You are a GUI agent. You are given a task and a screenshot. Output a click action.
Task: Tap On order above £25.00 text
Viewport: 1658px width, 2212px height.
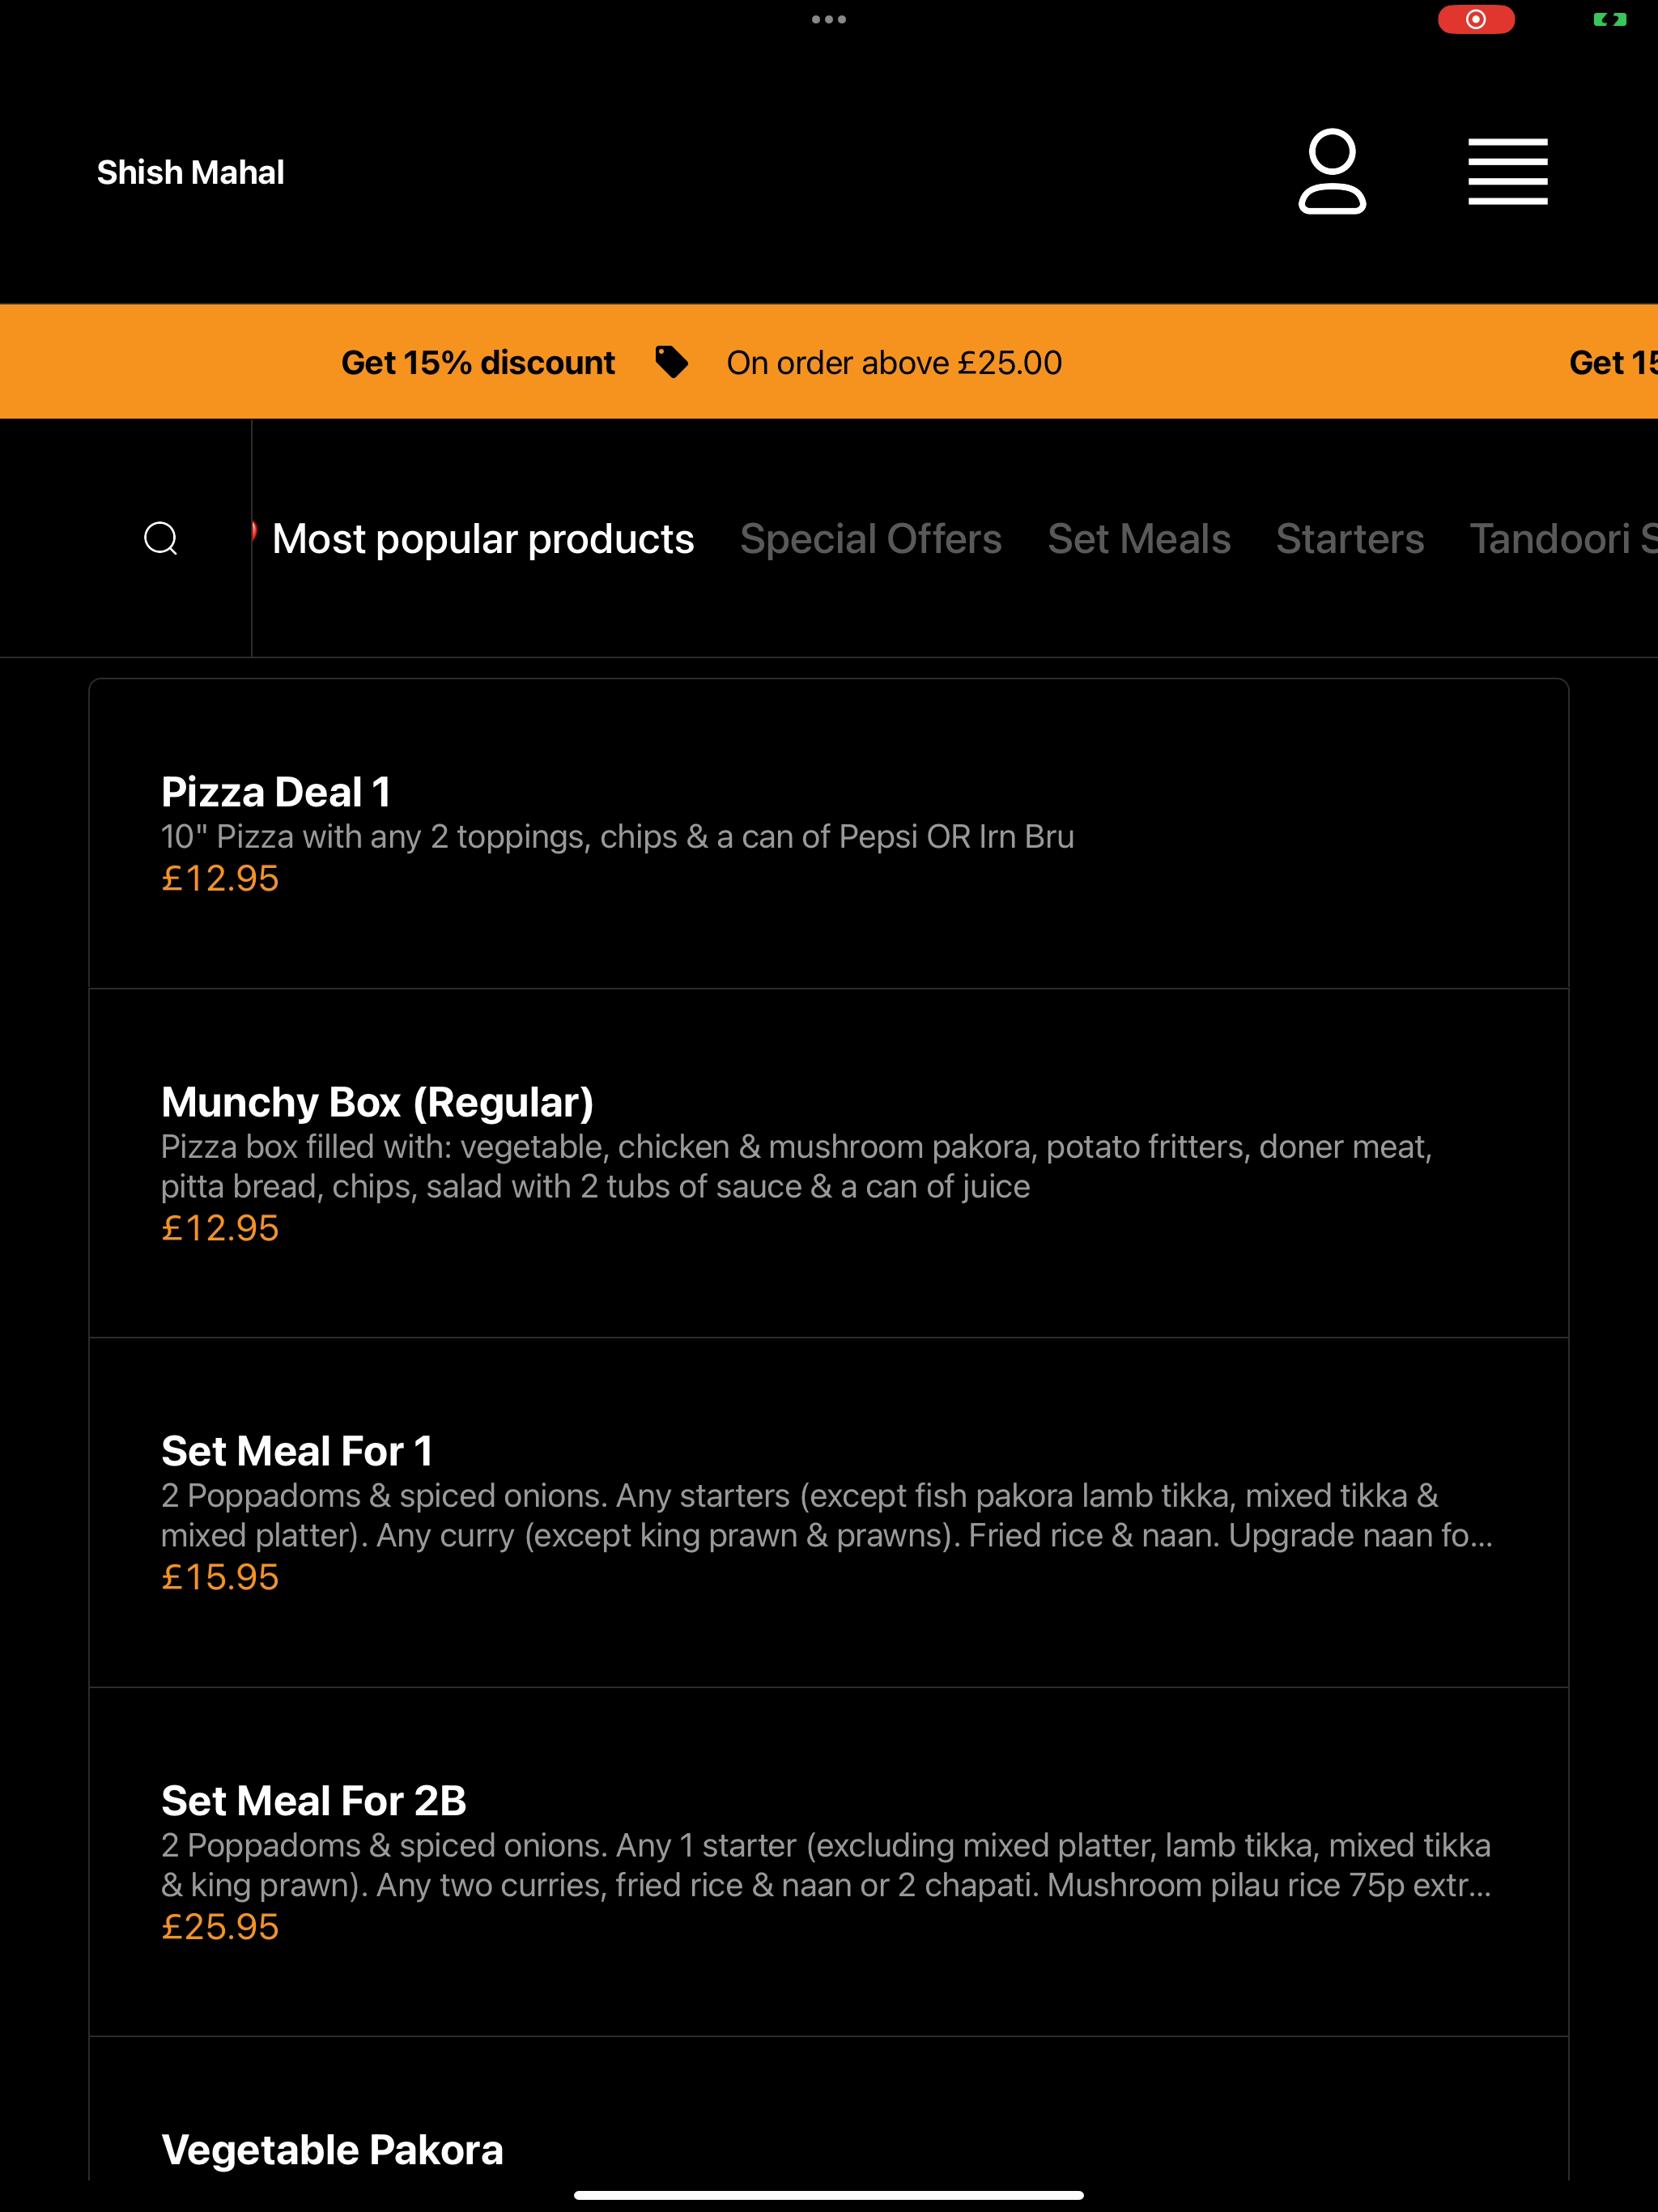894,362
